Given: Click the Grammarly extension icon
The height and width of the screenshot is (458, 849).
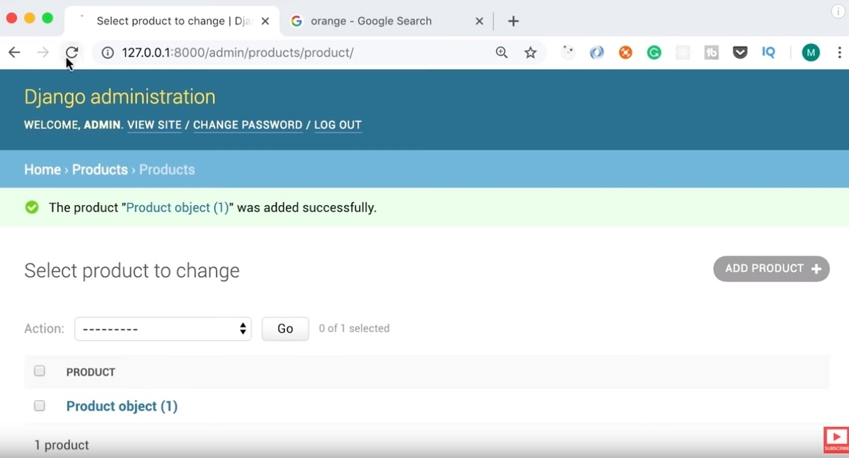Looking at the screenshot, I should [x=654, y=52].
